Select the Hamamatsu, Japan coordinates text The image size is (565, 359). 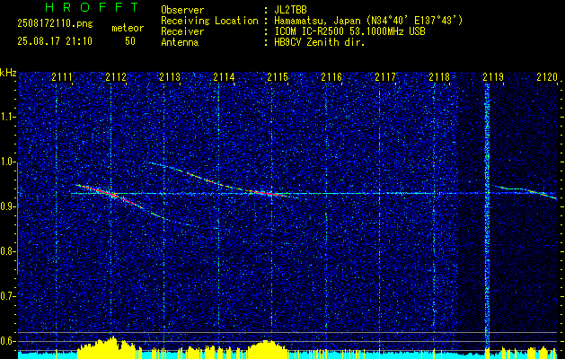368,21
